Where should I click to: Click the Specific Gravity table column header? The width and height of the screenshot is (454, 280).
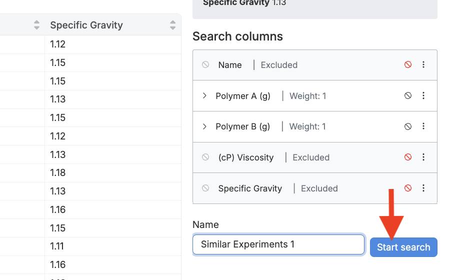click(x=86, y=25)
